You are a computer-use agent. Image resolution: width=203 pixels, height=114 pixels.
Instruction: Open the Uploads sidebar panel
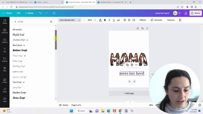tap(5, 41)
